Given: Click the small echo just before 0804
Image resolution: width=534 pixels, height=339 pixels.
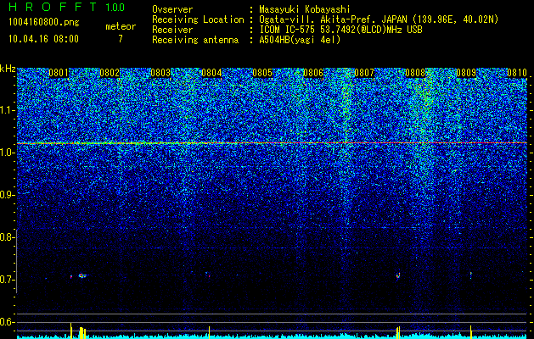Looking at the screenshot, I should pos(207,274).
